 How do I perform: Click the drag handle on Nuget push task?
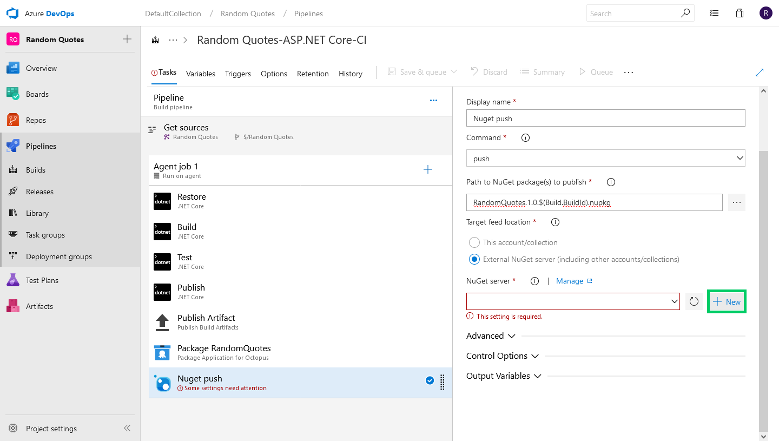(442, 382)
